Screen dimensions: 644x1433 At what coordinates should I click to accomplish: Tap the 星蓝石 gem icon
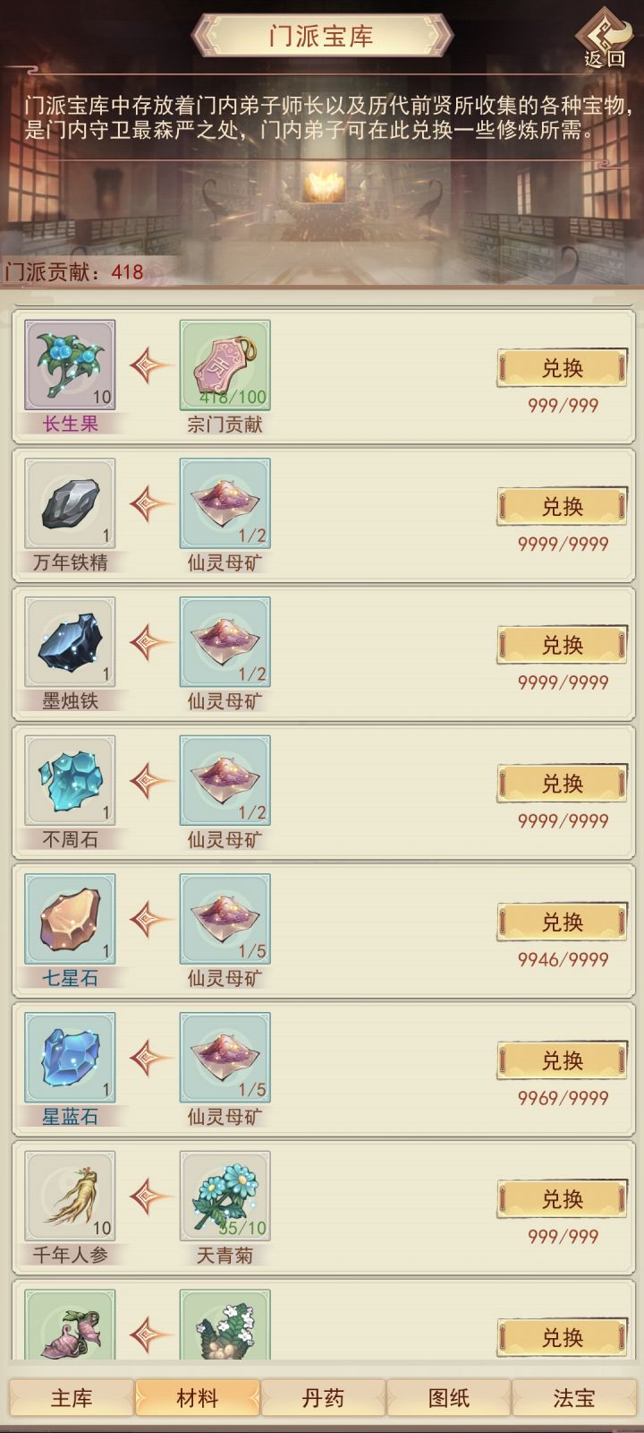(70, 1058)
